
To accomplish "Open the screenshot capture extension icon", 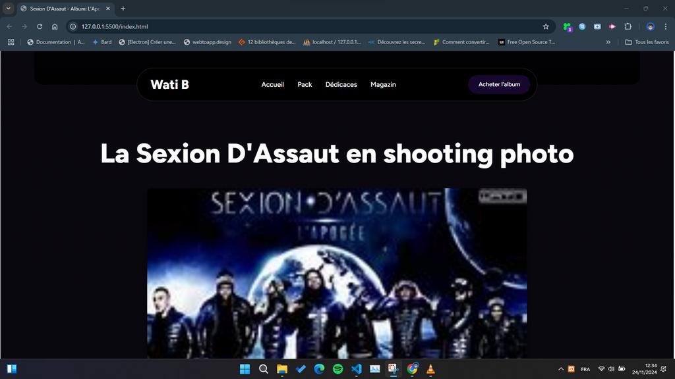I will tap(597, 26).
